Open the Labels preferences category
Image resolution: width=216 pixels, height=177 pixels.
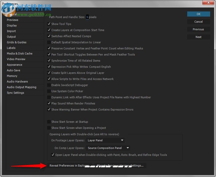pyautogui.click(x=25, y=48)
